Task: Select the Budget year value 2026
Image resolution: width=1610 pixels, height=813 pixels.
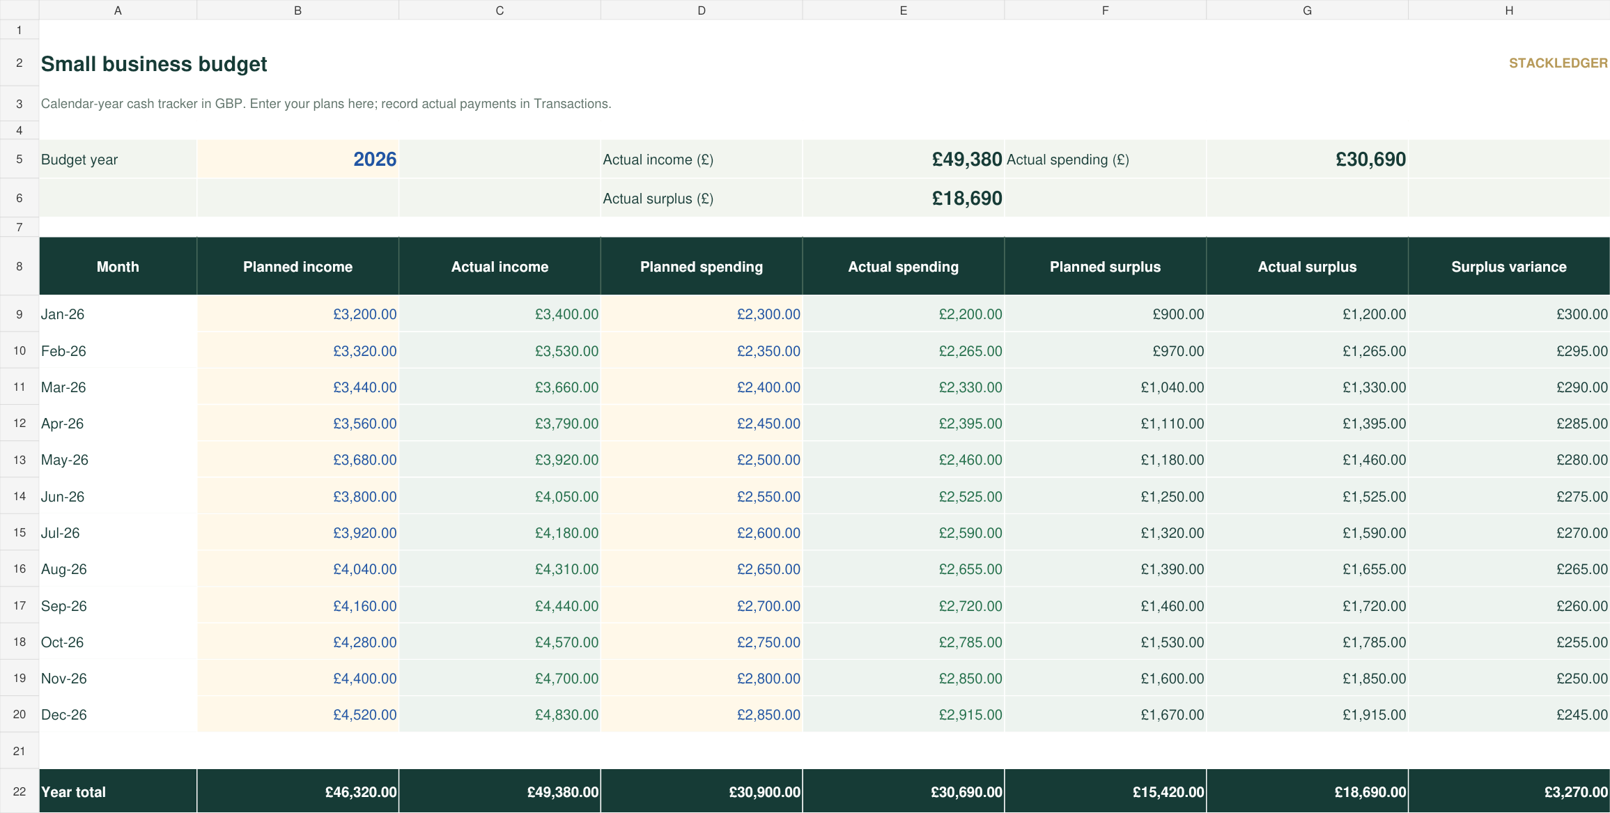Action: [x=297, y=160]
